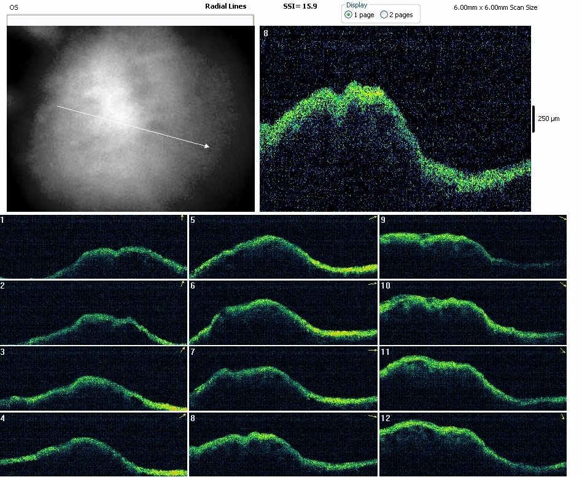Click the "Radial Lines" scan type label

[x=225, y=6]
